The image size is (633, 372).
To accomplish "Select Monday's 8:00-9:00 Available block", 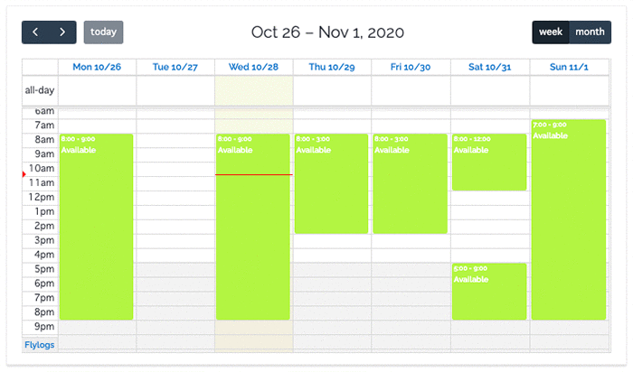I will pos(97,227).
